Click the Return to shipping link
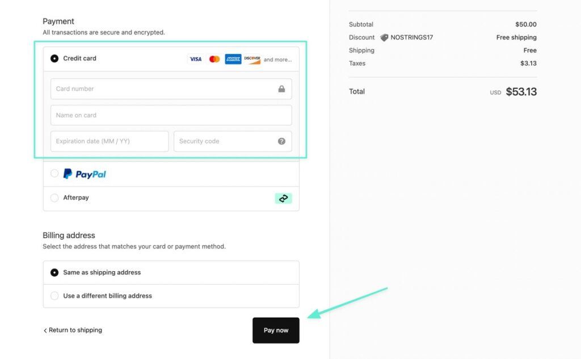The height and width of the screenshot is (359, 581). click(73, 330)
